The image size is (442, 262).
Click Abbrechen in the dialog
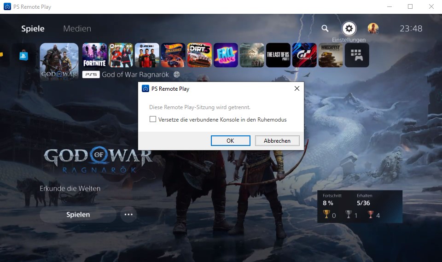277,141
